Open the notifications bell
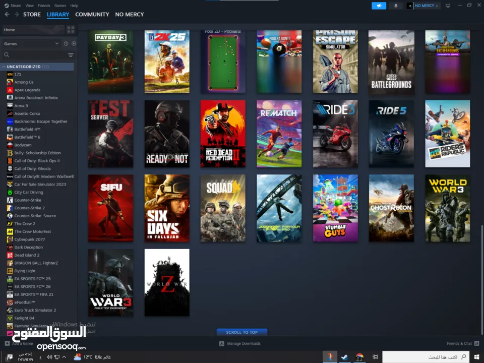The height and width of the screenshot is (363, 484). [x=396, y=6]
